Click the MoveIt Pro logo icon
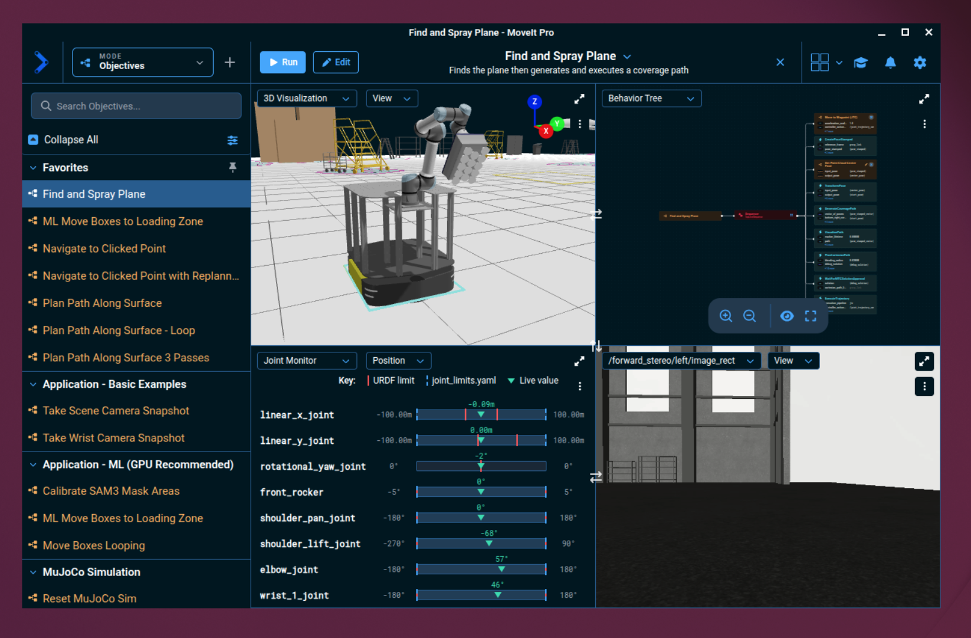Screen dimensions: 971x638 coord(41,62)
